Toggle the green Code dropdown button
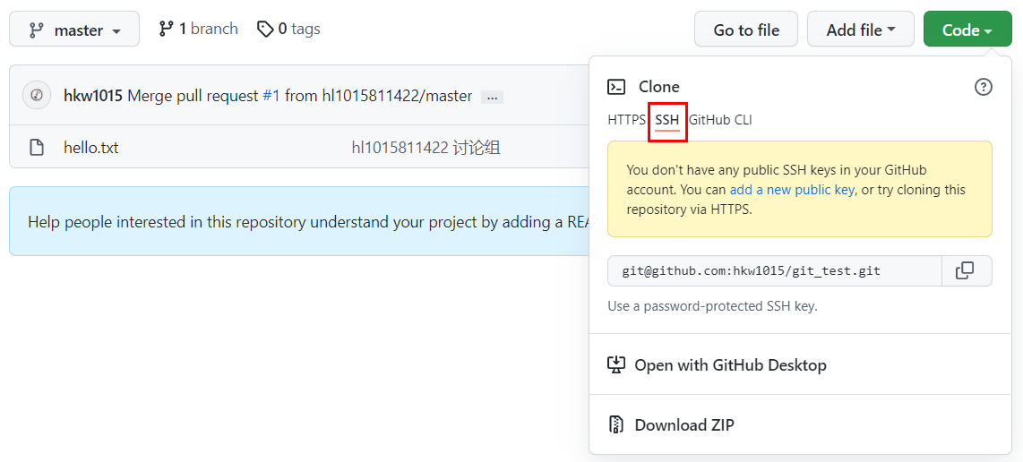1023x462 pixels. click(x=967, y=30)
